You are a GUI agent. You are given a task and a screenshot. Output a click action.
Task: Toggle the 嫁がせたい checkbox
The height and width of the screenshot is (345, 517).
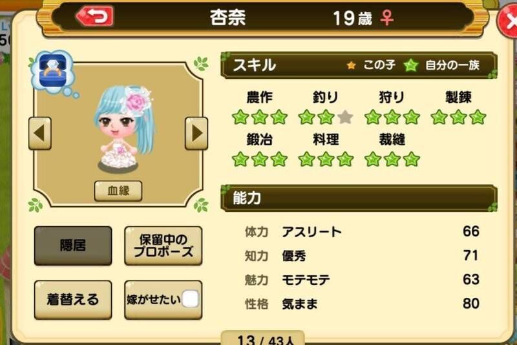pyautogui.click(x=190, y=299)
